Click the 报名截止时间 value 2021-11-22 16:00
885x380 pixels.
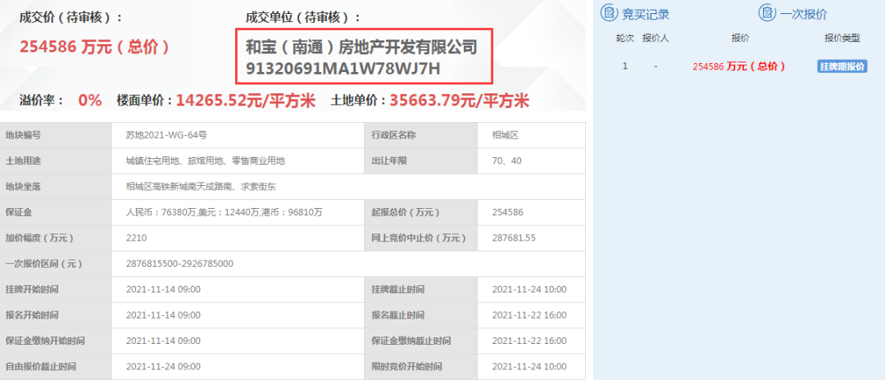click(529, 315)
